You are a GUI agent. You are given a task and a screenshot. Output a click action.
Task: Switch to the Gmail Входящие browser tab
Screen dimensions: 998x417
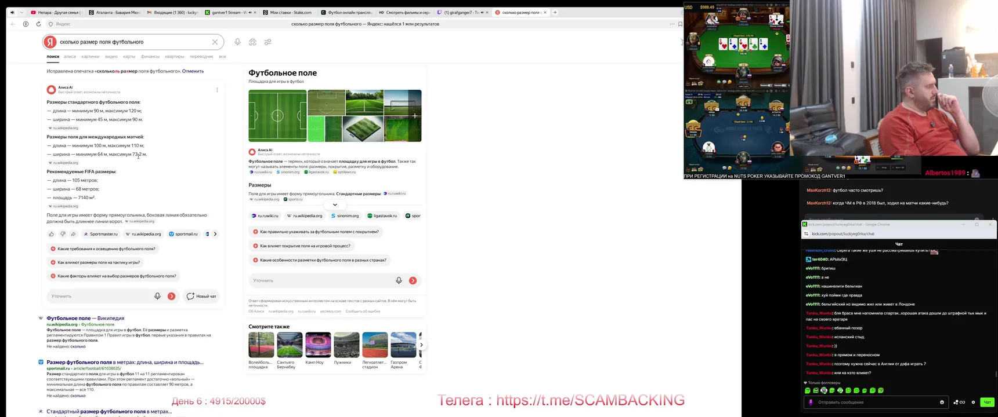172,12
